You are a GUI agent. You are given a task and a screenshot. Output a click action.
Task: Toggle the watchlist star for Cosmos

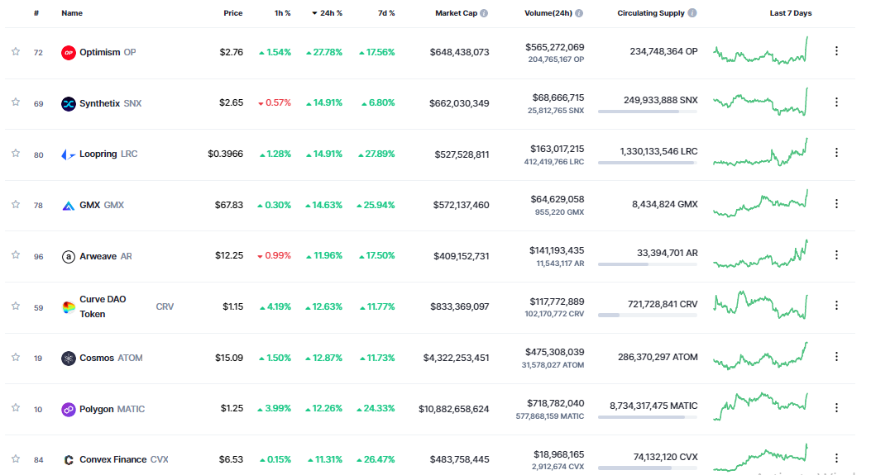pyautogui.click(x=15, y=357)
